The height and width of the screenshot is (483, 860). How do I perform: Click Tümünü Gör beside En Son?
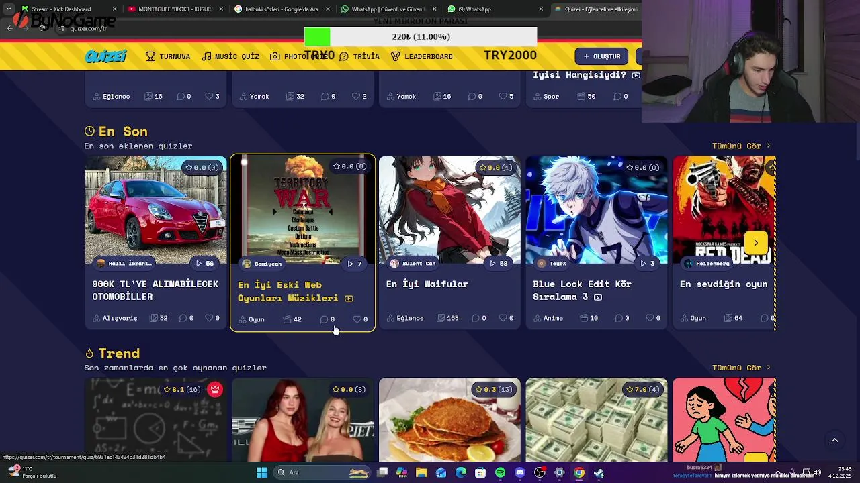[x=741, y=146]
